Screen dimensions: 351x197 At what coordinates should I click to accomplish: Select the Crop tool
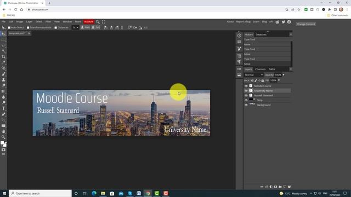click(x=3, y=57)
